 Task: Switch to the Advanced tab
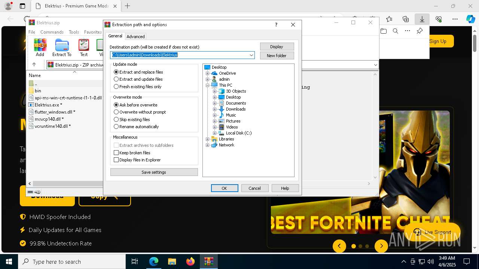(135, 37)
